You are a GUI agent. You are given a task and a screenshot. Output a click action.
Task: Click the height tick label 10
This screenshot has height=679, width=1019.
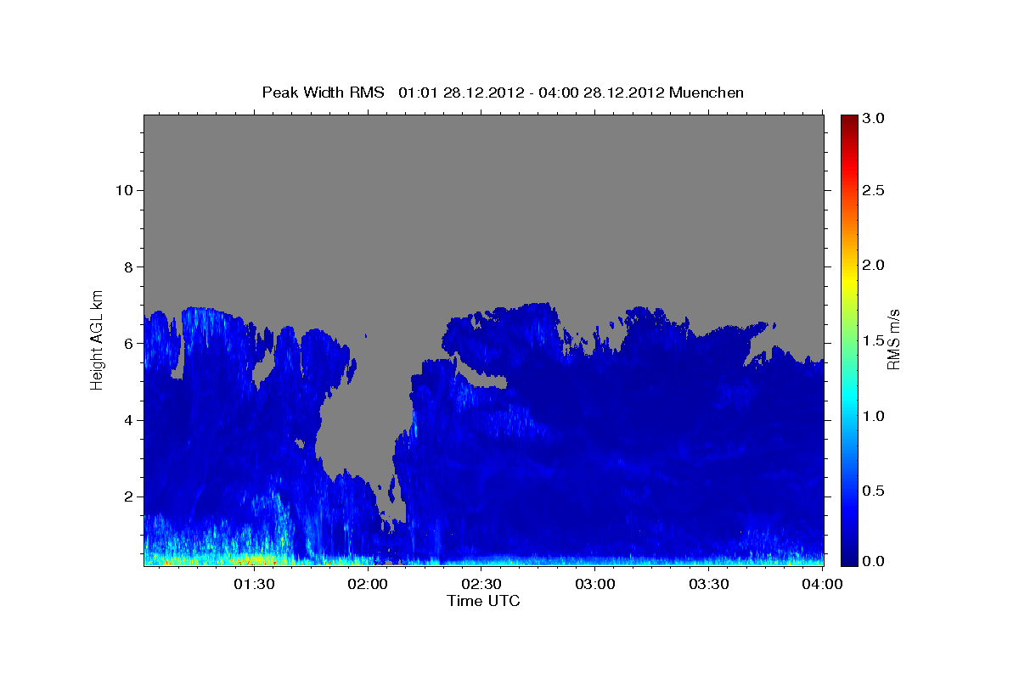pos(123,190)
